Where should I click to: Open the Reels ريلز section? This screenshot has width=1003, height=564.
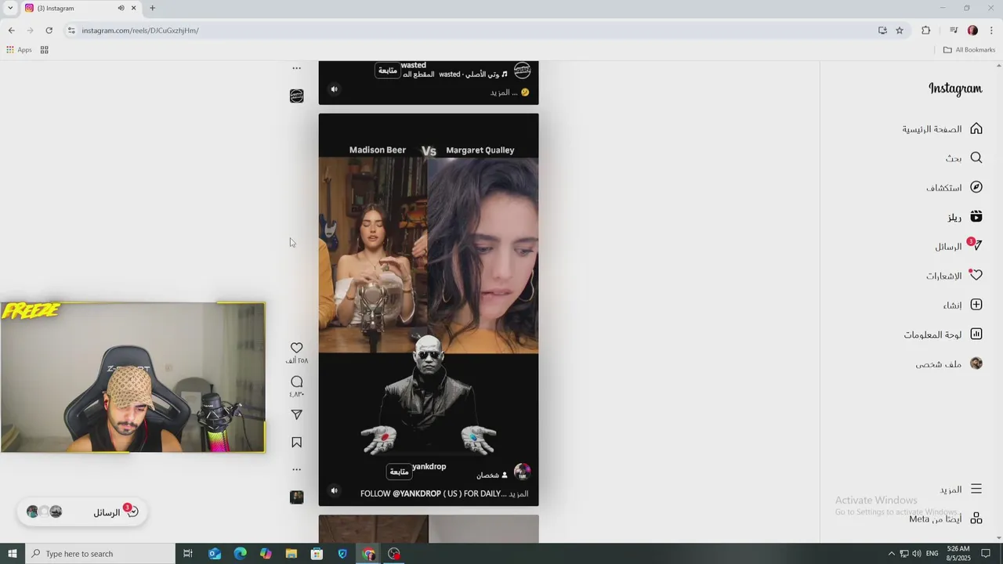click(x=965, y=216)
